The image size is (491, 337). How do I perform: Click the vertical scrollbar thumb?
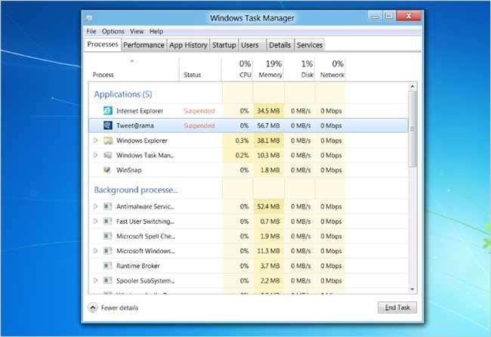[x=412, y=128]
